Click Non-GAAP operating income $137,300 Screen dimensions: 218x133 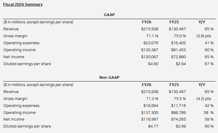click(x=150, y=112)
